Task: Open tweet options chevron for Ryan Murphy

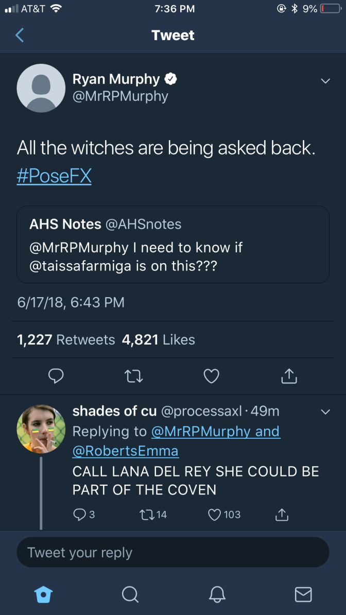Action: pyautogui.click(x=325, y=81)
